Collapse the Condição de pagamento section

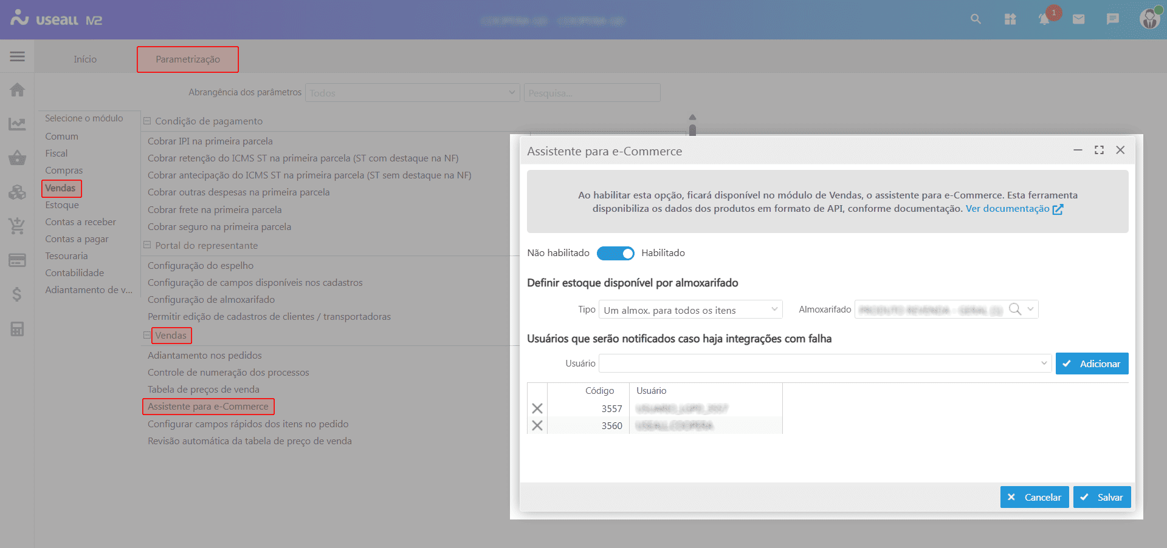147,121
